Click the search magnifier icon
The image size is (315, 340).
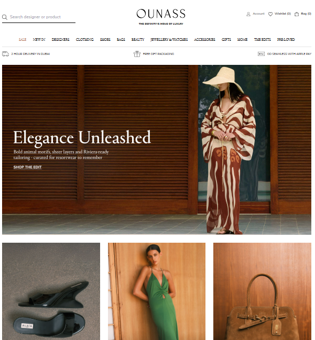5,17
